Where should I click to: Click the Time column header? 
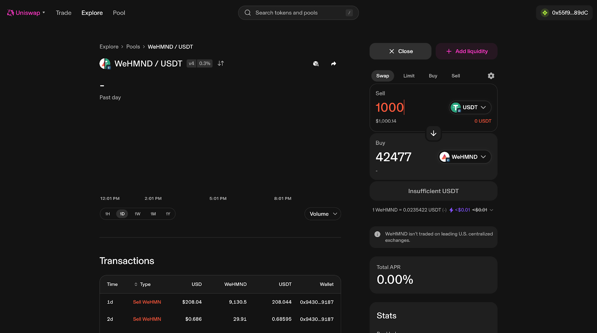[x=112, y=284]
